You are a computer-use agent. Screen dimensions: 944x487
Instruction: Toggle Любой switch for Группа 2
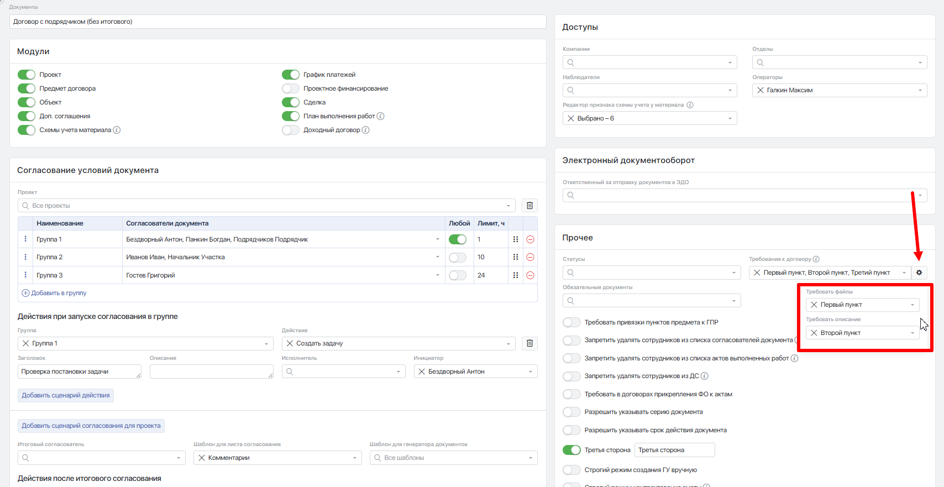click(x=458, y=257)
